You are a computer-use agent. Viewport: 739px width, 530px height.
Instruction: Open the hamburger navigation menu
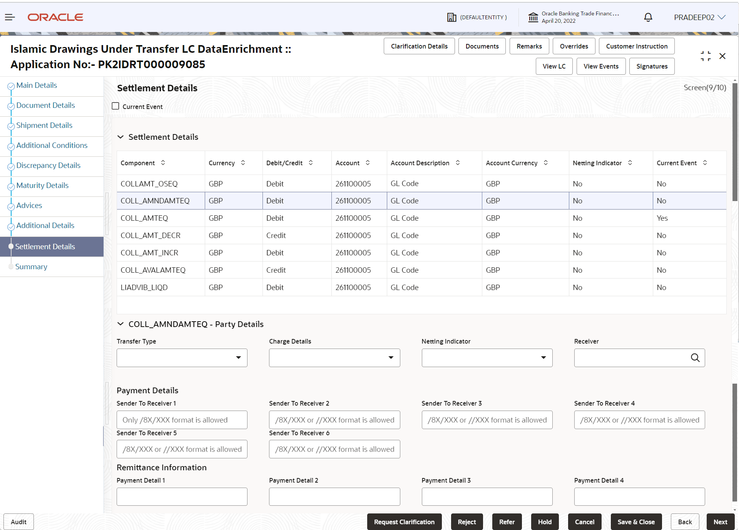coord(10,17)
